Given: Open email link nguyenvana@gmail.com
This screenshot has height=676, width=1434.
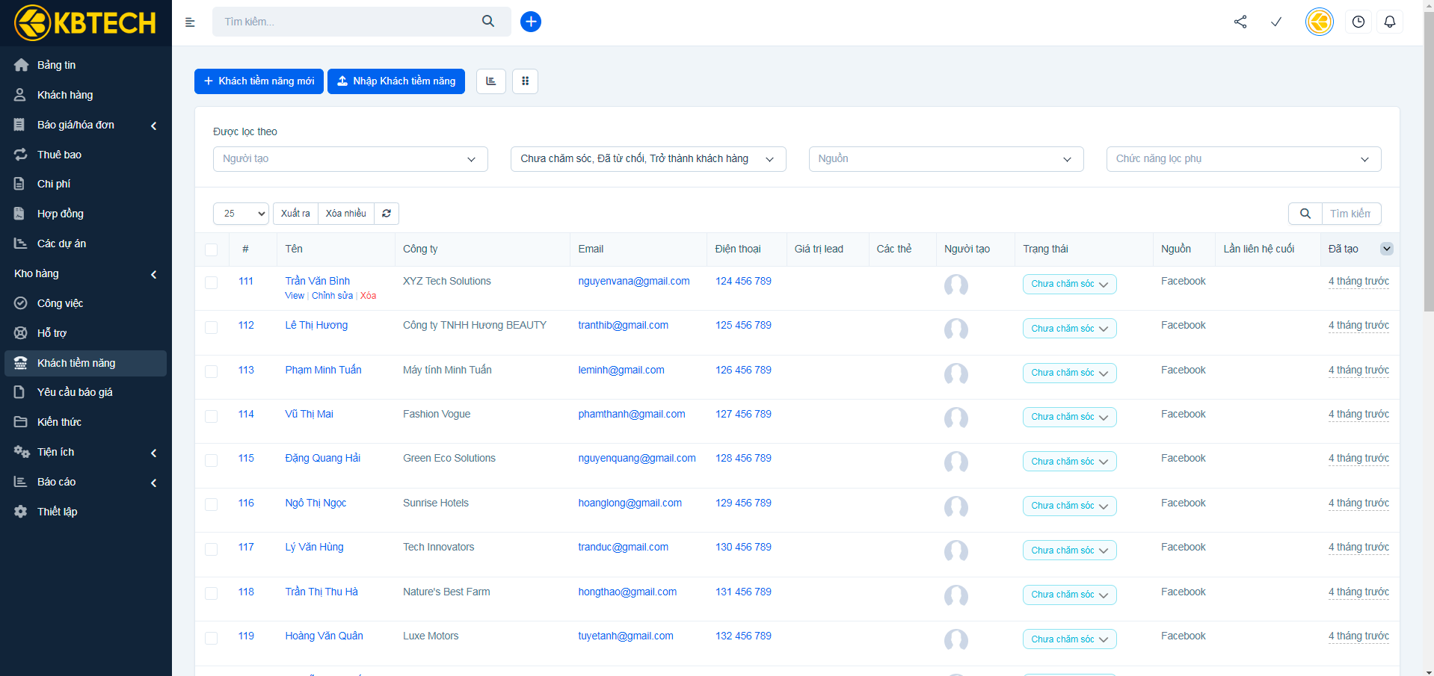Looking at the screenshot, I should pyautogui.click(x=633, y=281).
